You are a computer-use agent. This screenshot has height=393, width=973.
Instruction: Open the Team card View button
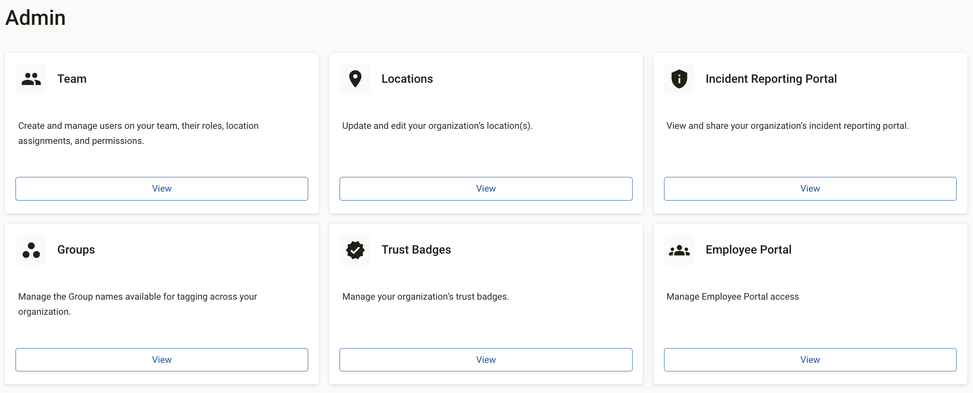[162, 189]
